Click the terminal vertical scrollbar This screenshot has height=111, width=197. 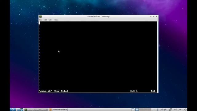click(158, 57)
